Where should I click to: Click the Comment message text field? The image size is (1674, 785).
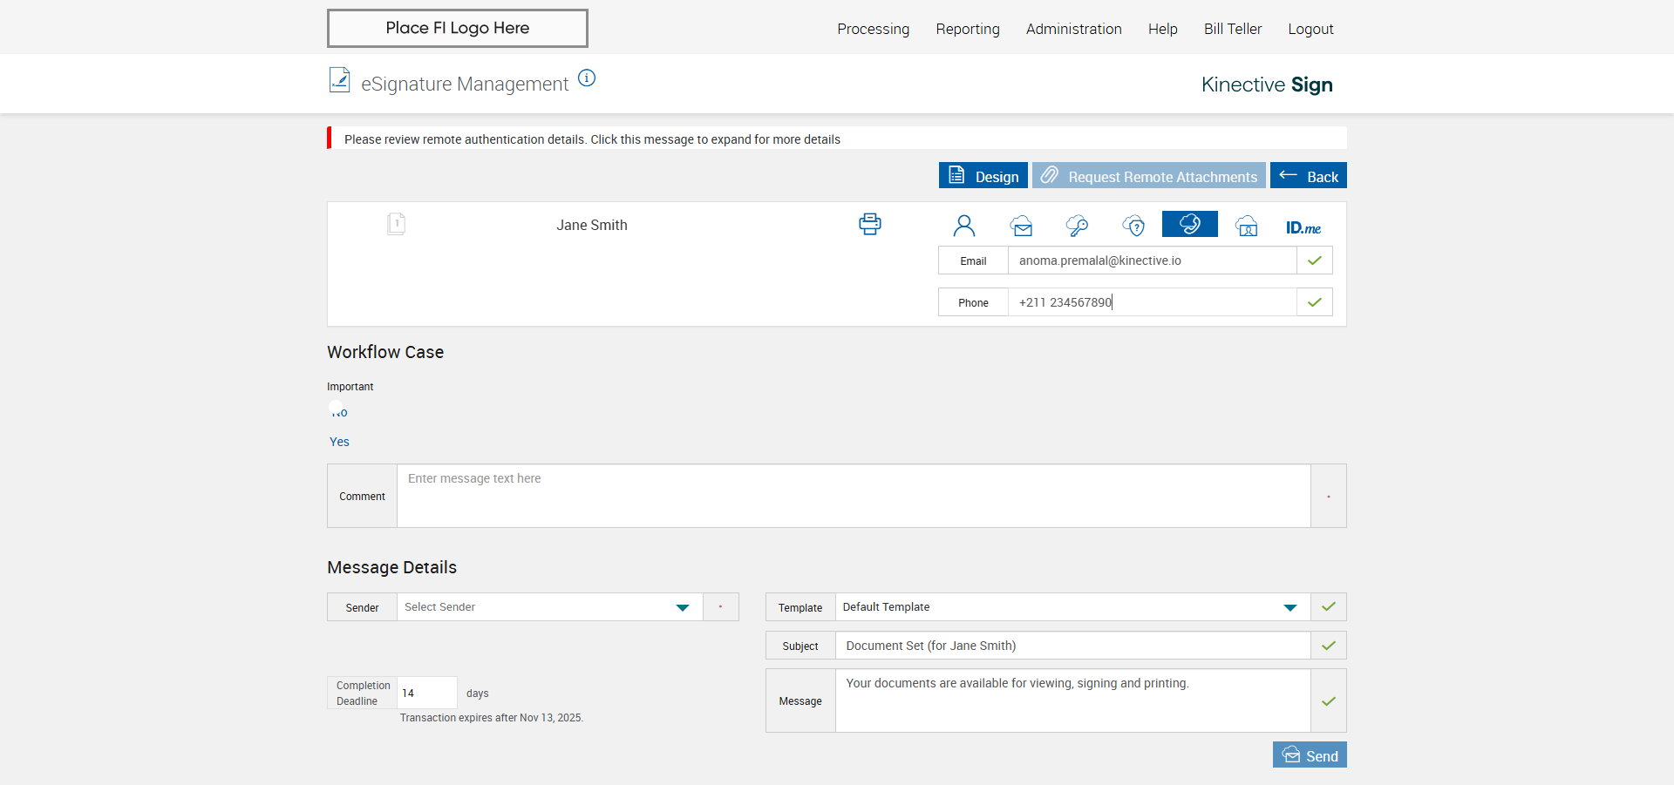point(853,496)
